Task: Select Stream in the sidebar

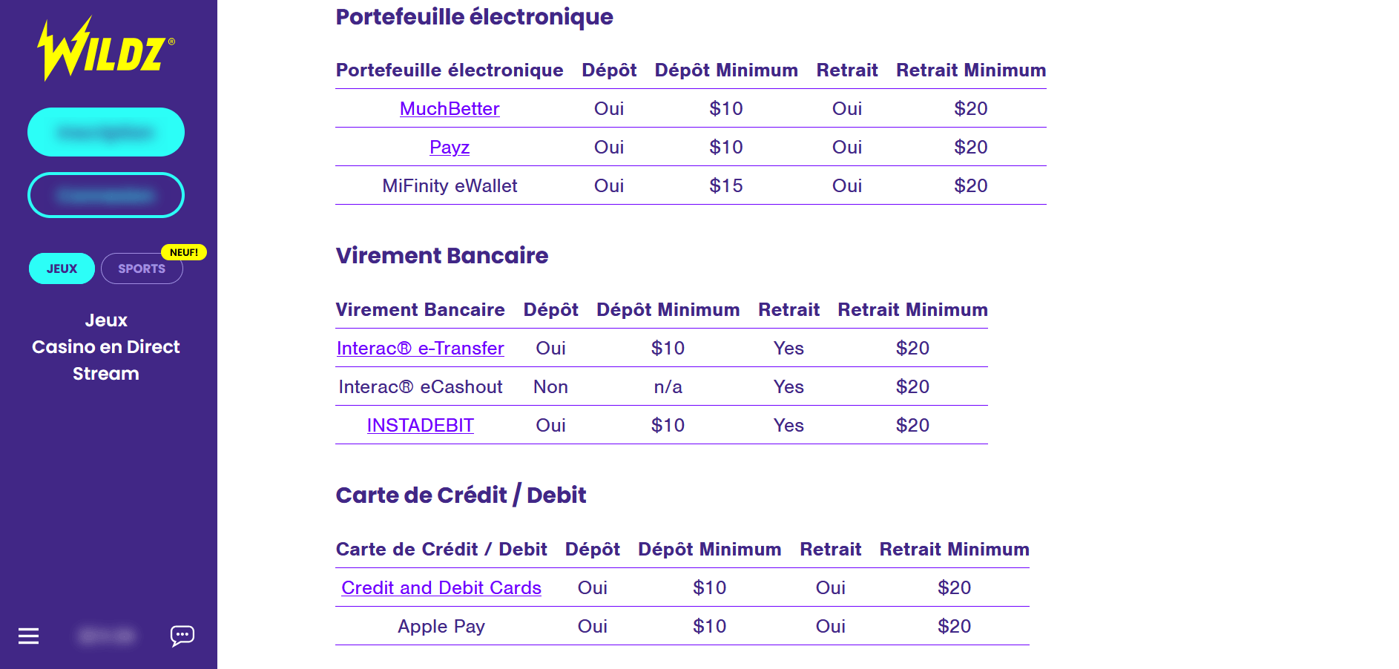Action: click(106, 374)
